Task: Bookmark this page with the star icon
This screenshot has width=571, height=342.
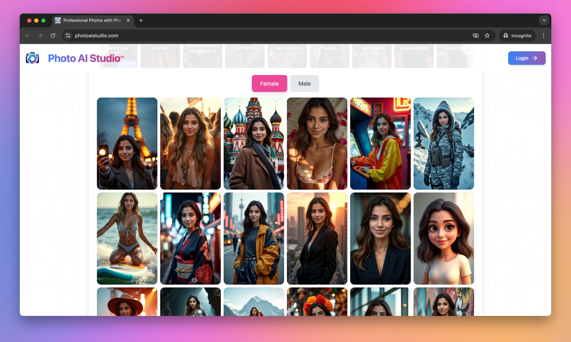Action: click(x=487, y=36)
